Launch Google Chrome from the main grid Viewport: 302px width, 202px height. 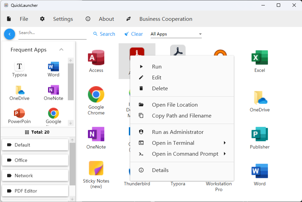(x=96, y=100)
